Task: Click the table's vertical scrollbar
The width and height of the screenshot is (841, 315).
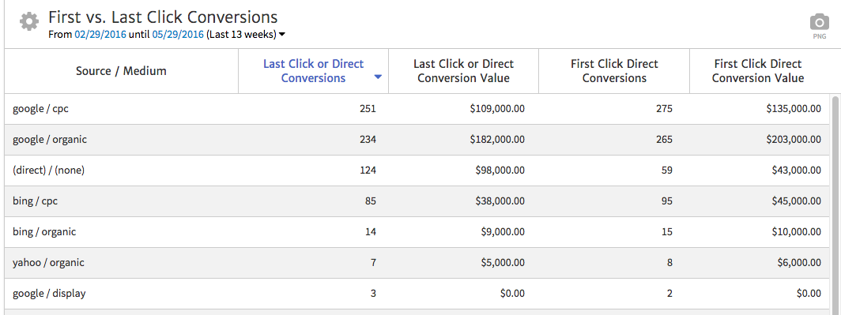Action: [835, 204]
